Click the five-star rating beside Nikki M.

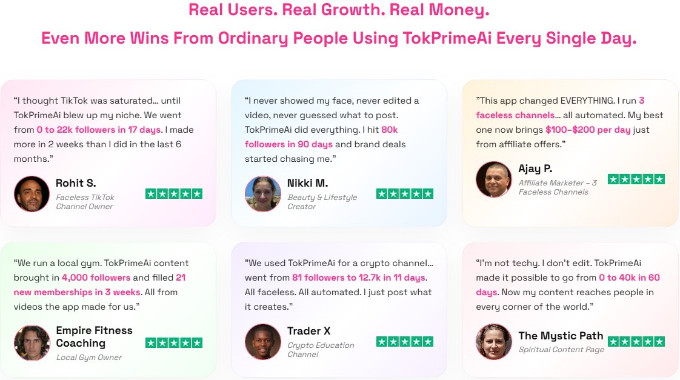click(x=405, y=194)
